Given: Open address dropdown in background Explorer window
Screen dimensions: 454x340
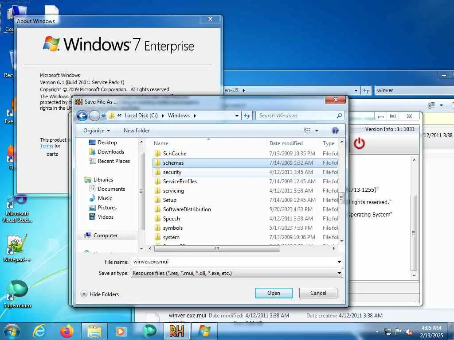Looking at the screenshot, I should [x=356, y=90].
